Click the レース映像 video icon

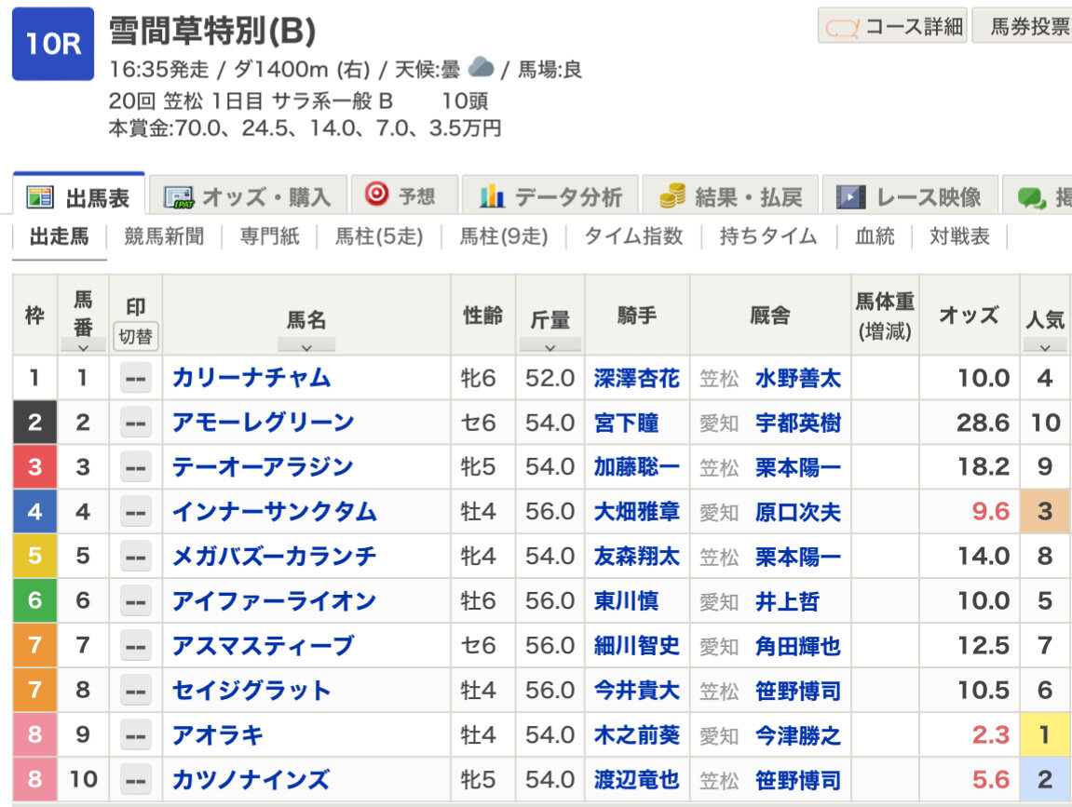850,196
